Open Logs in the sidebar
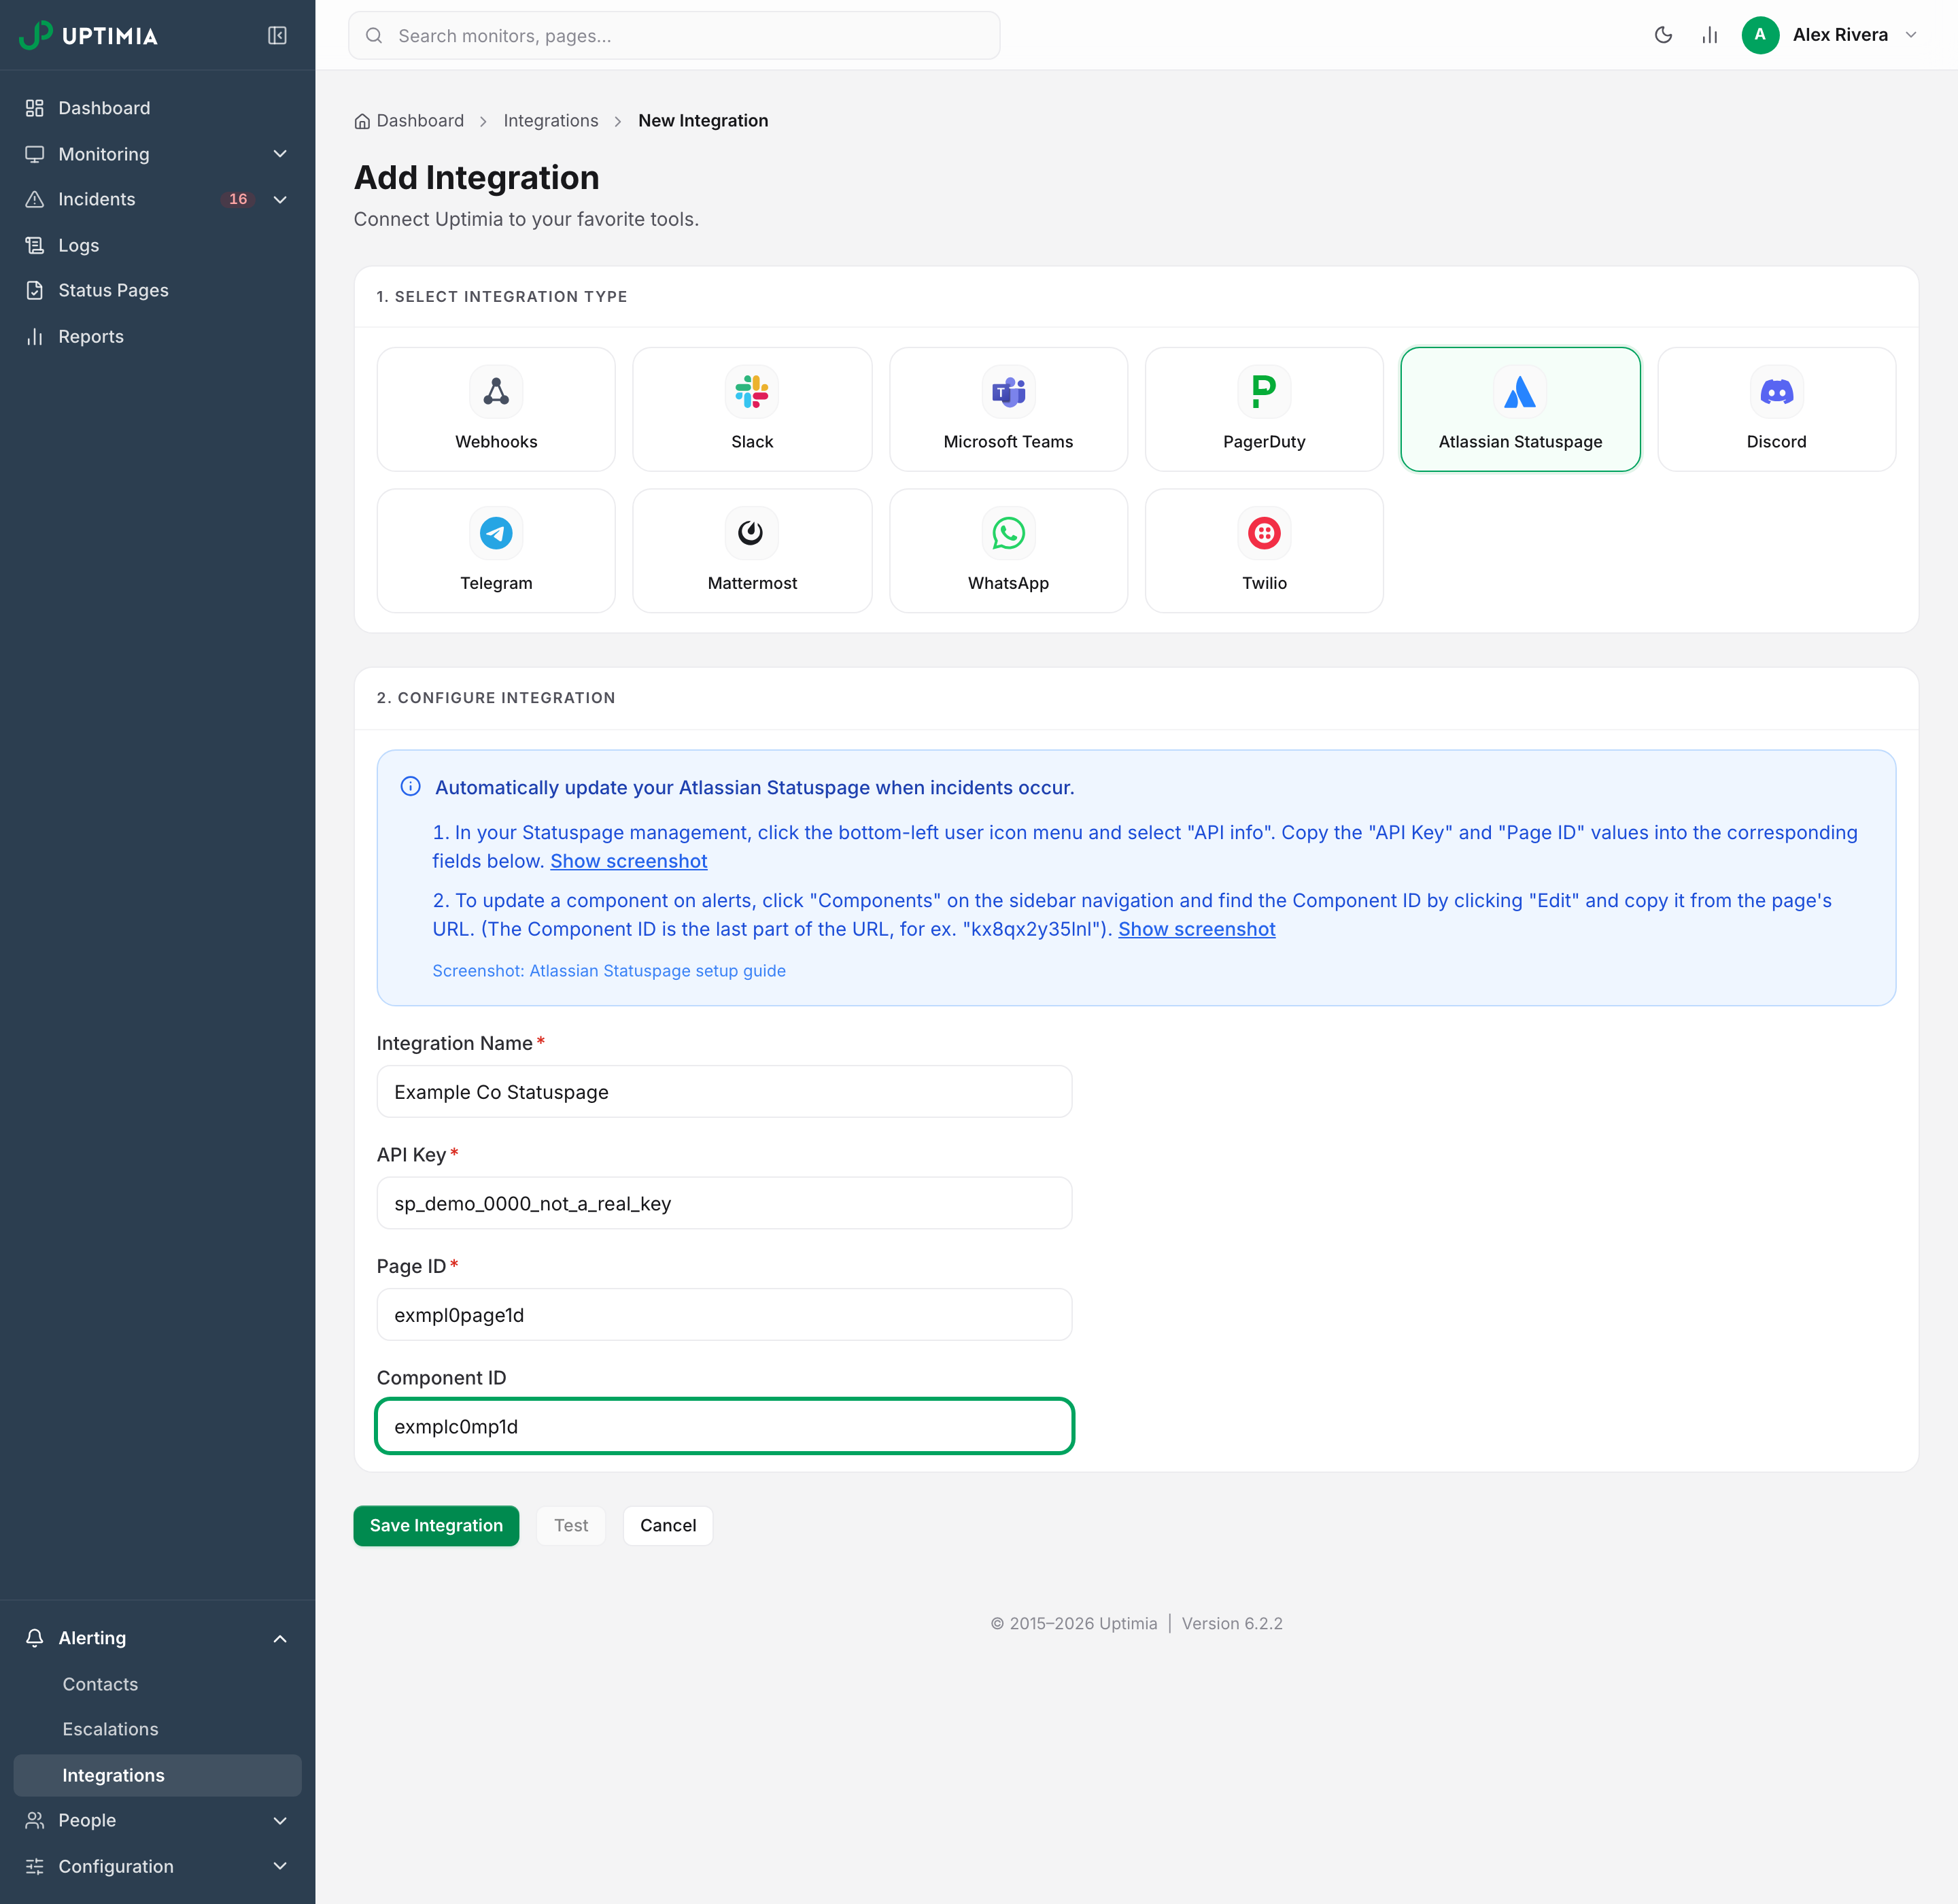1958x1904 pixels. pos(157,245)
